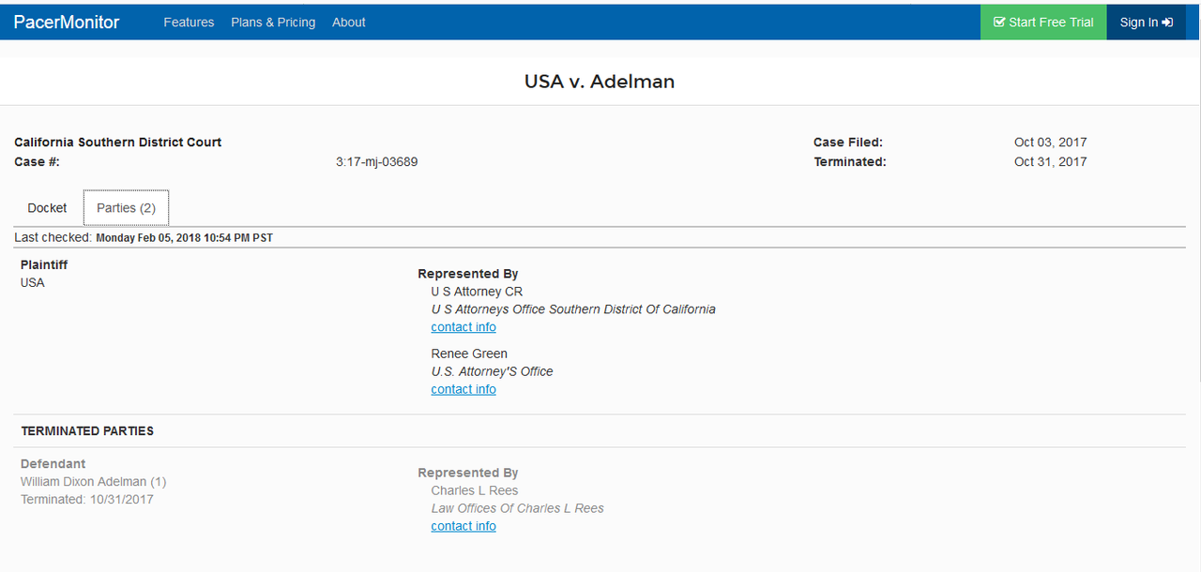Click the Last checked timestamp
The image size is (1201, 572).
(184, 238)
